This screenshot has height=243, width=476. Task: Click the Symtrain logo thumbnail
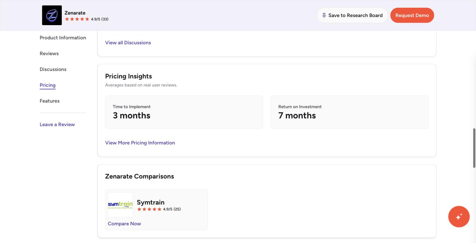coord(120,205)
